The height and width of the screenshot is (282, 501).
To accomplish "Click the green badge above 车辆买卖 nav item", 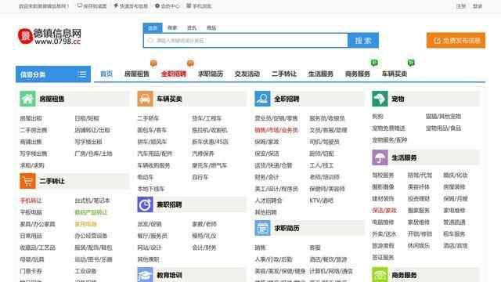I will pyautogui.click(x=411, y=63).
